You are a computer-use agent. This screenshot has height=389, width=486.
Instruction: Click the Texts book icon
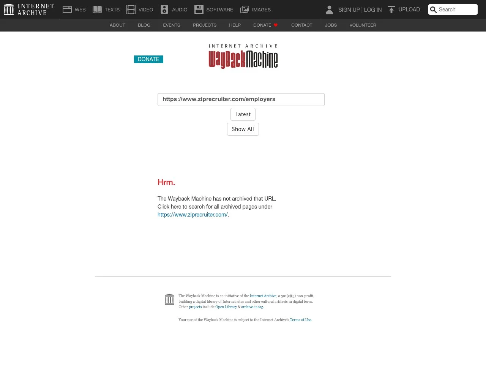(97, 9)
